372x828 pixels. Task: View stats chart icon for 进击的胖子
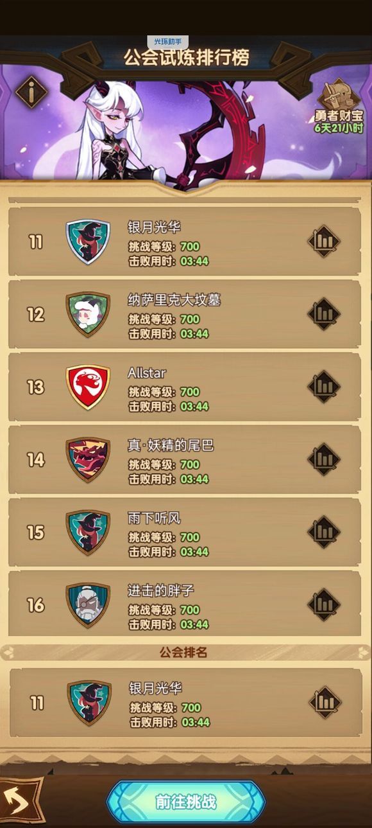coord(324,604)
